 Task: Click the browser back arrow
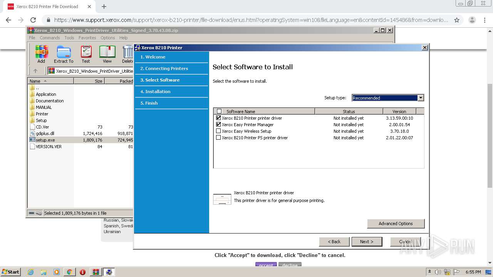click(8, 20)
